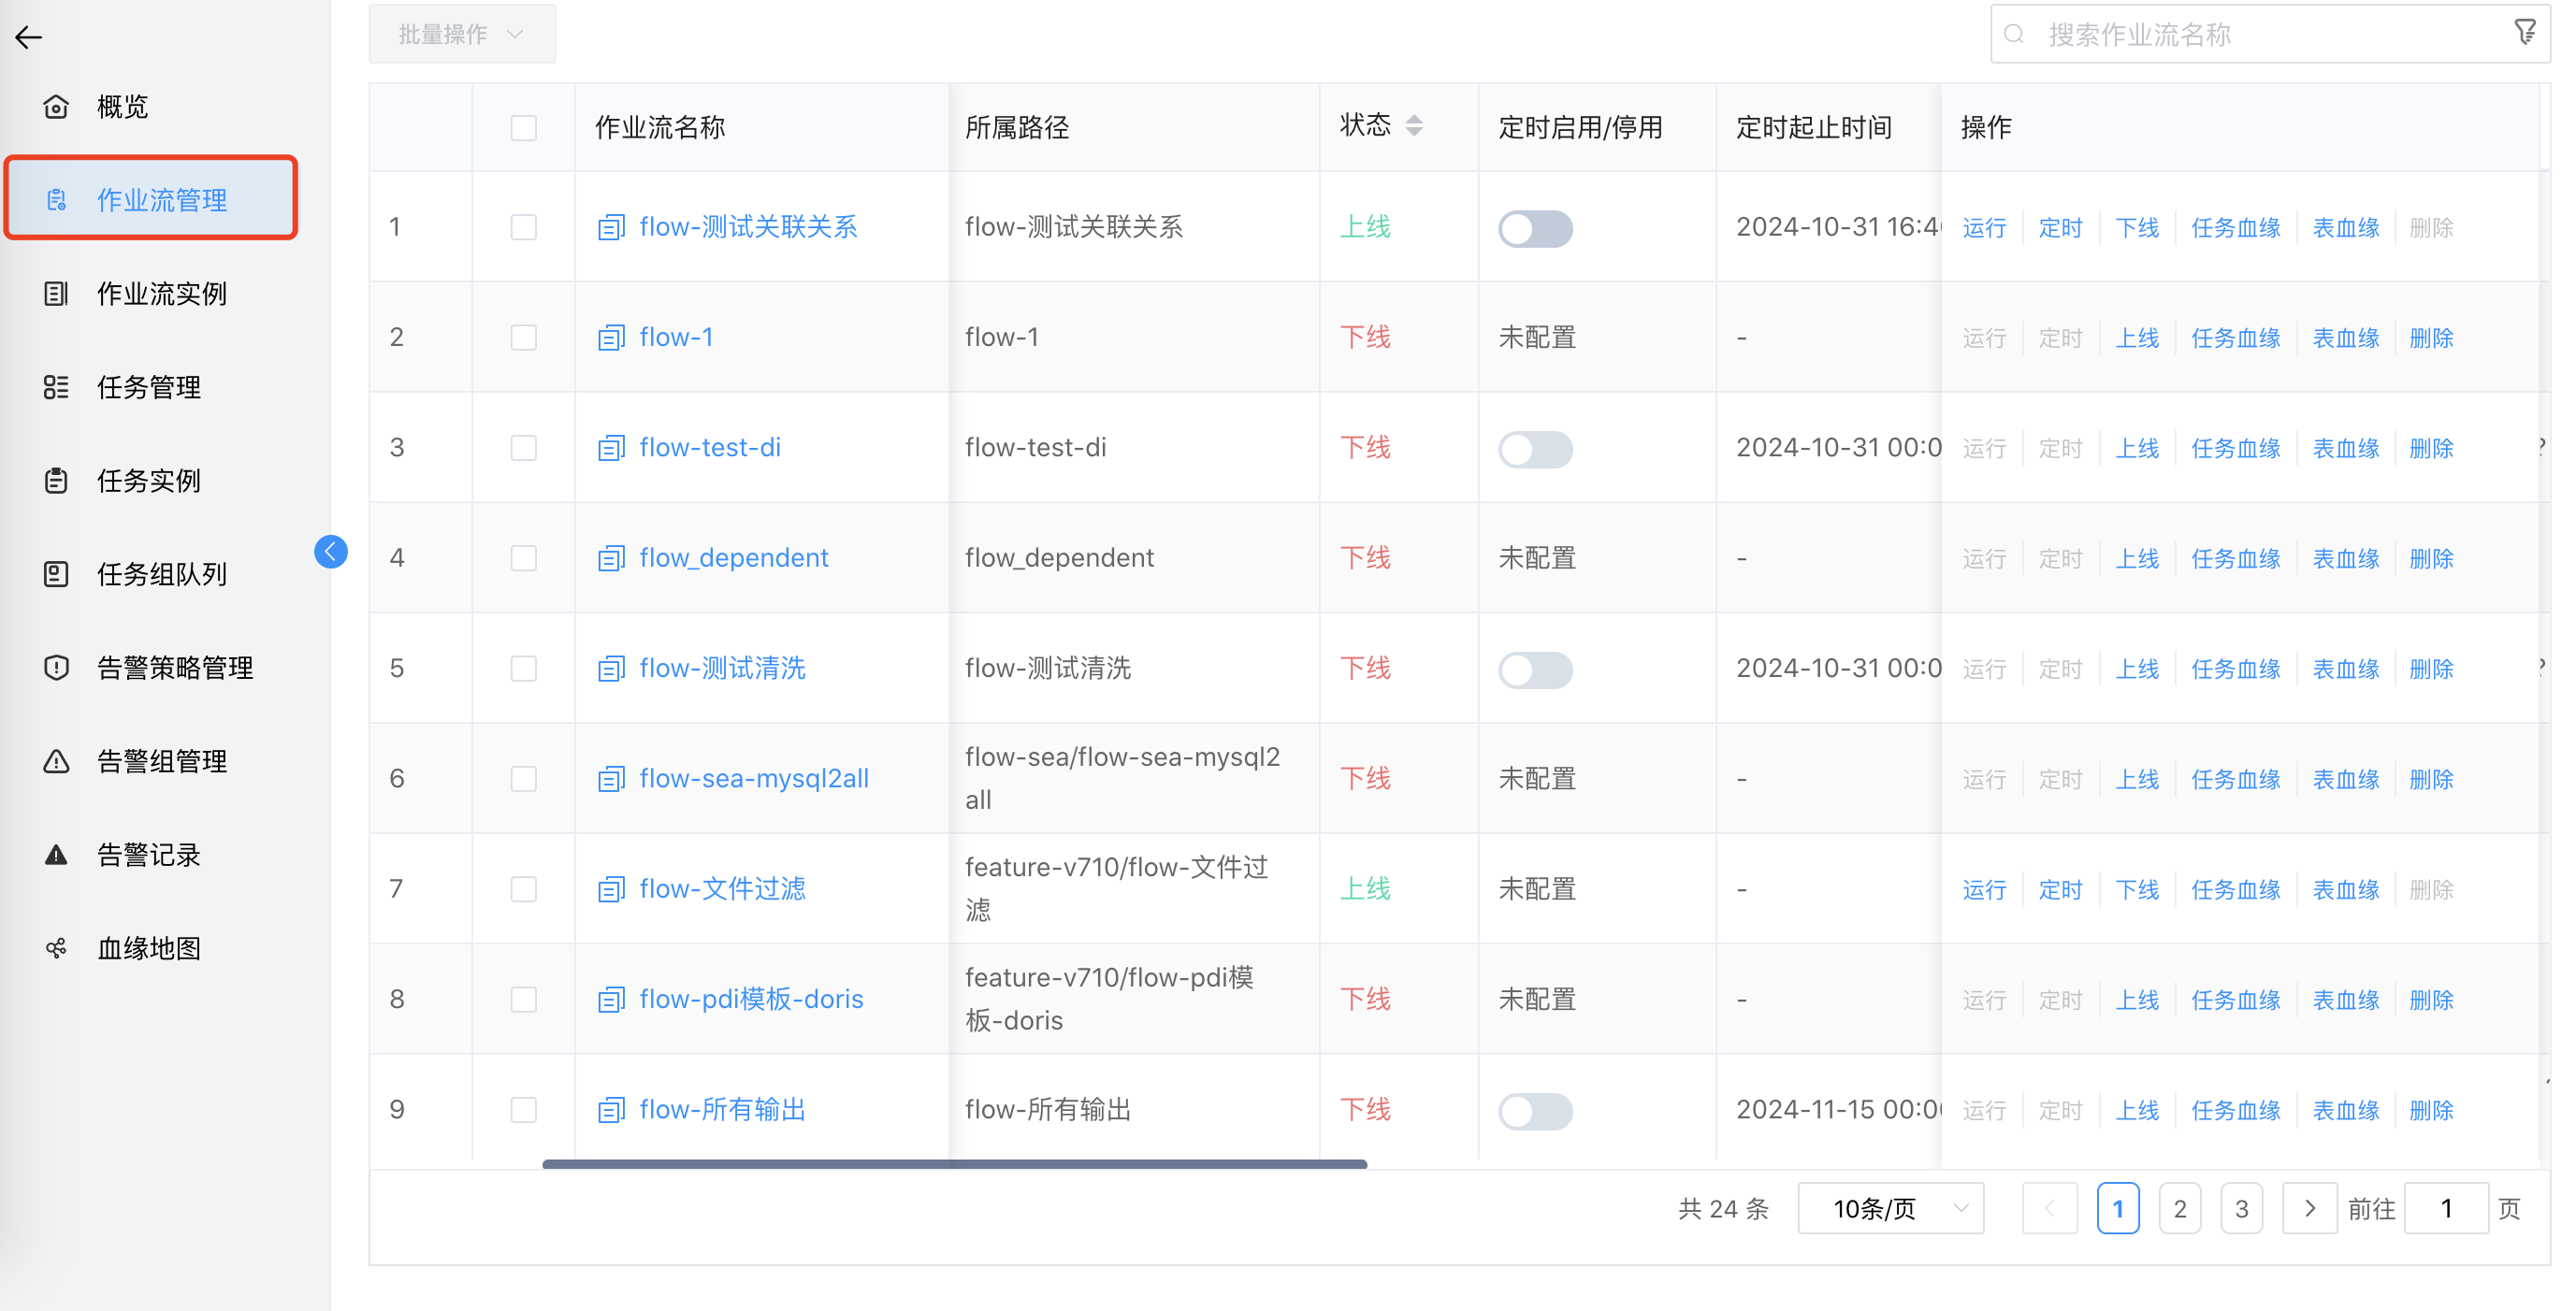Open 任务组队列 using its icon
The height and width of the screenshot is (1311, 2576).
[x=57, y=574]
